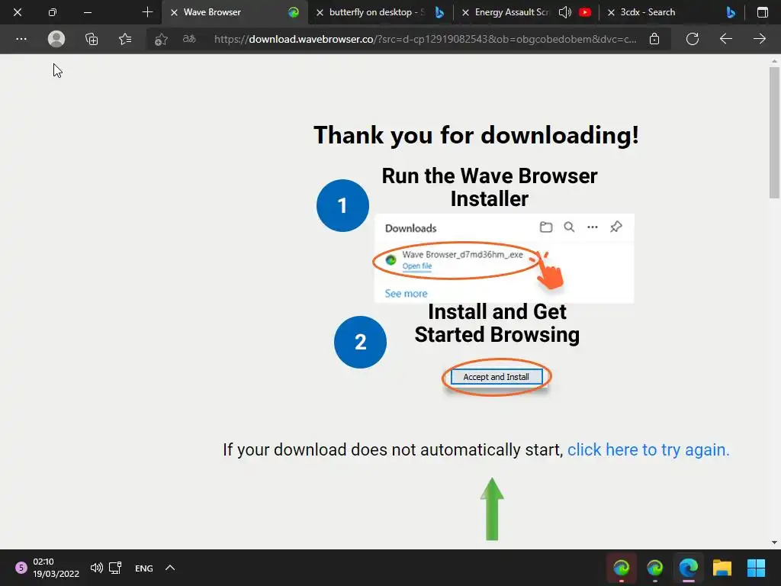Mute the Energy Assault tab speaker icon
Screen dimensions: 781x586
coord(565,12)
